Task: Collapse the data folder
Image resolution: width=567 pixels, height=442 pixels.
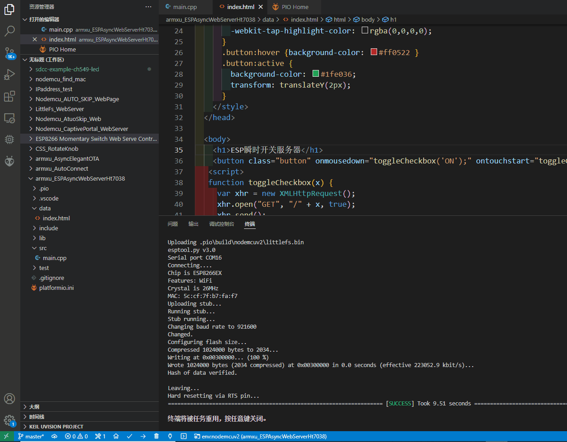Action: coord(89,208)
